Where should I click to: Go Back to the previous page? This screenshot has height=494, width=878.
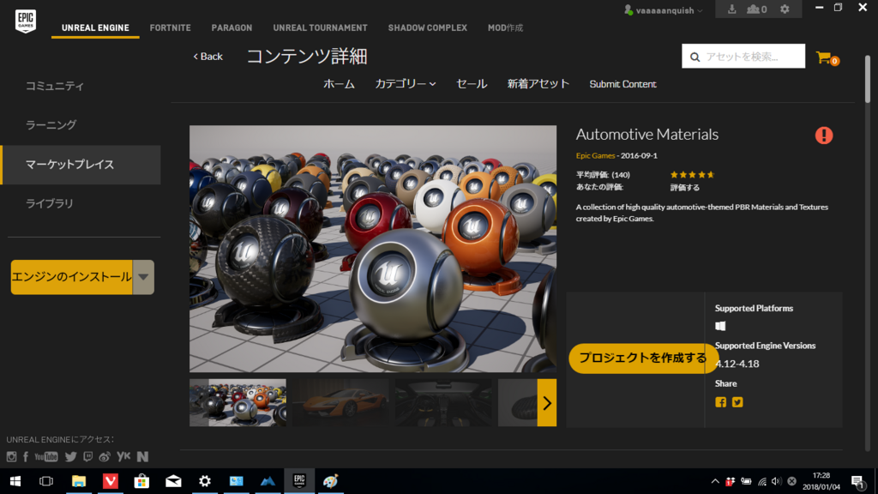[207, 57]
